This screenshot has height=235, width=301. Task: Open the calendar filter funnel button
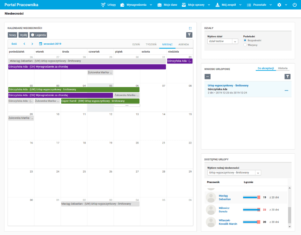[189, 35]
